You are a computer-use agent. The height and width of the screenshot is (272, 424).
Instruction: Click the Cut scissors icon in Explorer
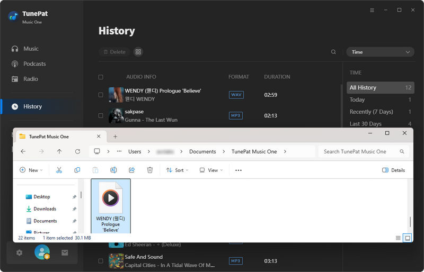pyautogui.click(x=59, y=170)
